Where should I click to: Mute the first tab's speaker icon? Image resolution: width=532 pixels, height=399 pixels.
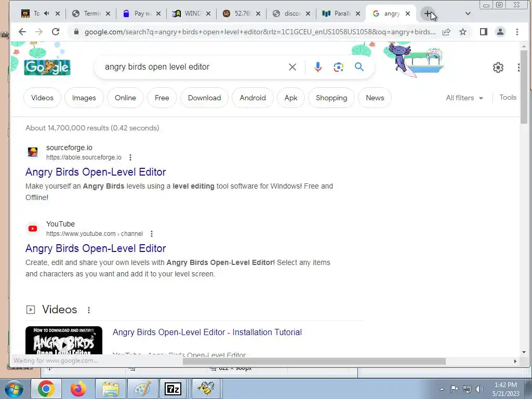(47, 14)
